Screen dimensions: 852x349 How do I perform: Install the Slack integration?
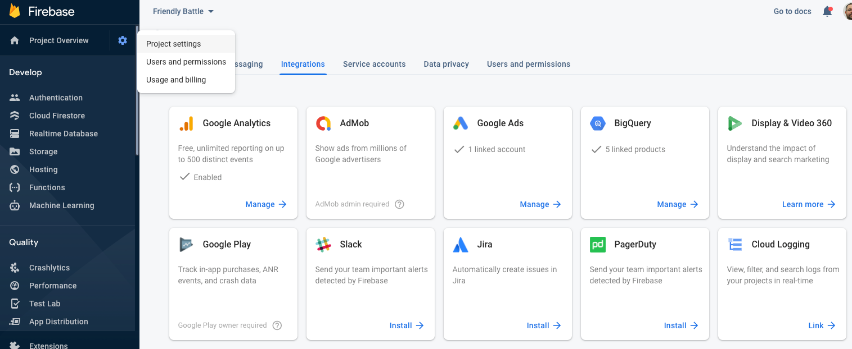(400, 325)
